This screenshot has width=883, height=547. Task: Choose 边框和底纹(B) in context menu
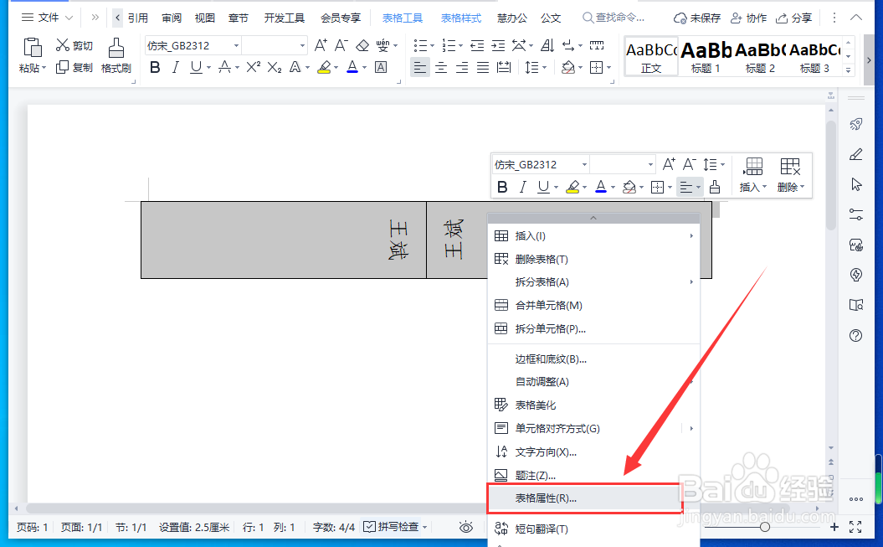[x=593, y=359]
